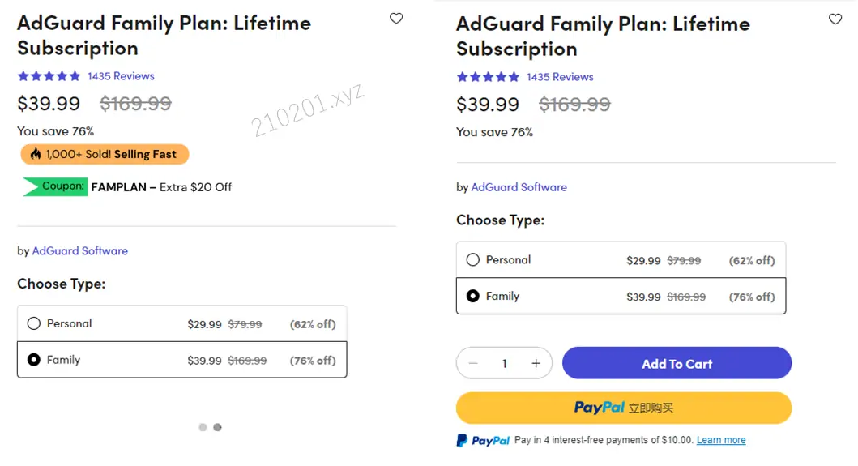Click the star rating on left panel

pos(49,76)
